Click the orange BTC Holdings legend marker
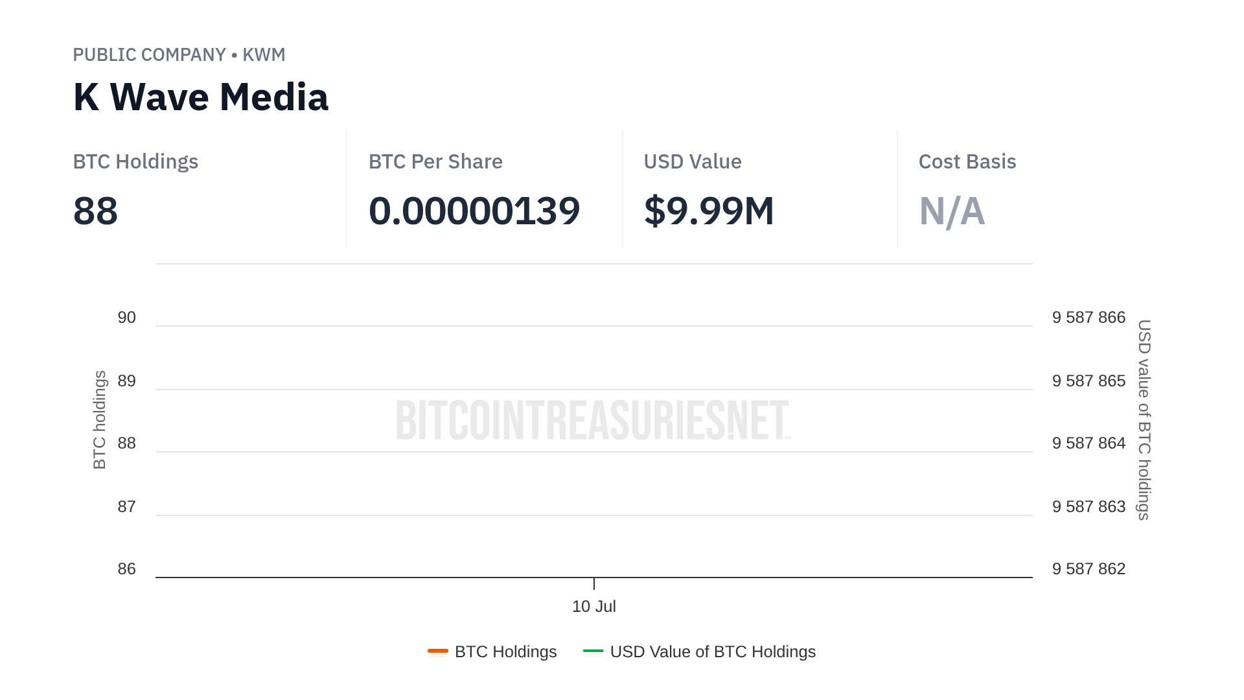Viewport: 1244px width, 700px height. point(438,651)
